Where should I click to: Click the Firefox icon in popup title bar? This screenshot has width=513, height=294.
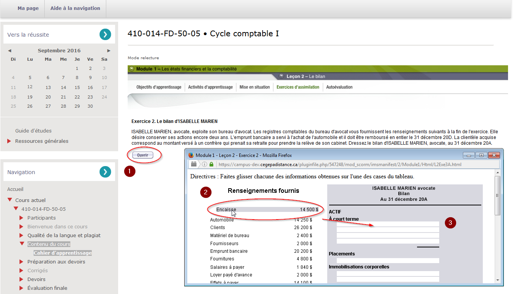(191, 155)
